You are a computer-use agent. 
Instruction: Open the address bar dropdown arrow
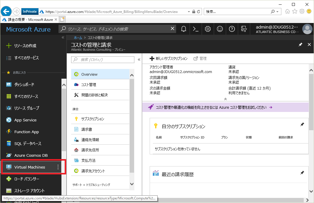189,12
